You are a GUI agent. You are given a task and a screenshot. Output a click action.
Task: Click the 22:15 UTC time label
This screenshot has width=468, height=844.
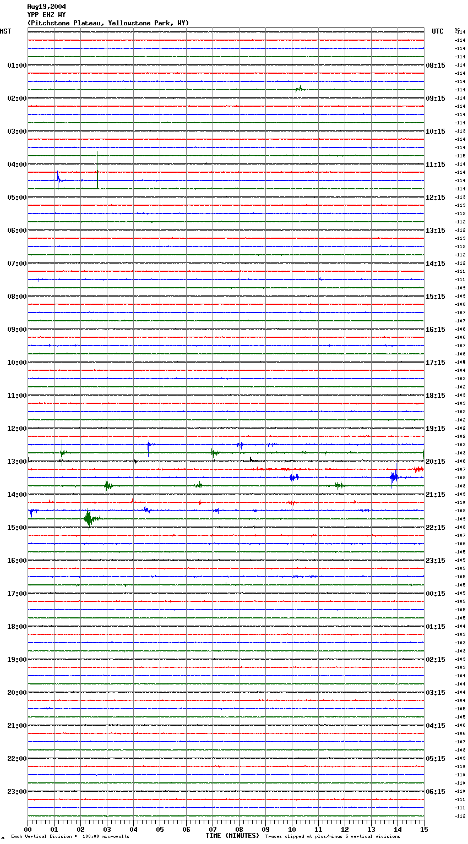click(x=436, y=528)
